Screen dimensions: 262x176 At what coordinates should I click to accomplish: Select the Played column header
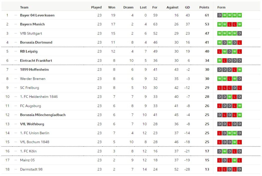tap(96, 7)
